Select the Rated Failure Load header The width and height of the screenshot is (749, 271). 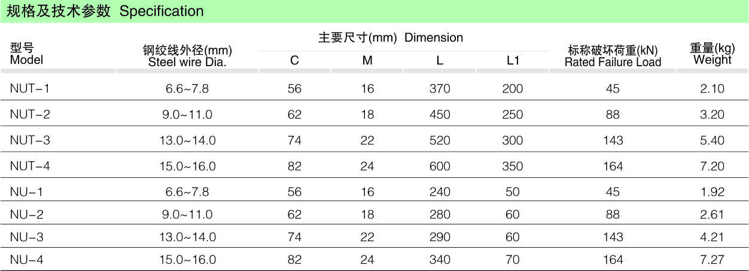point(613,57)
